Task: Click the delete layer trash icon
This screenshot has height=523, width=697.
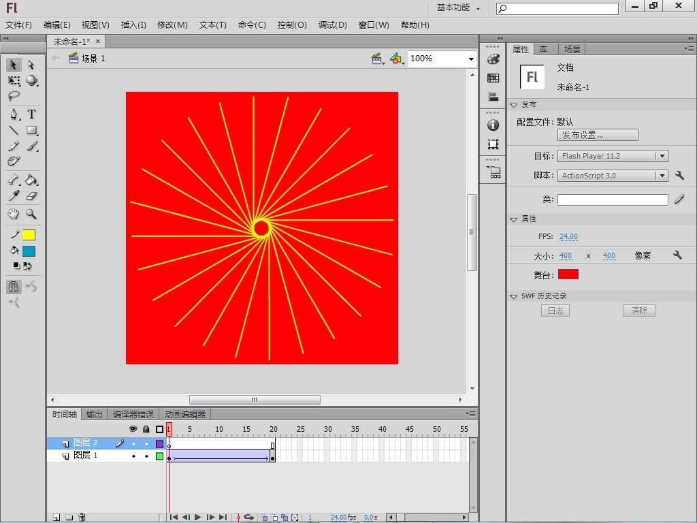Action: click(x=82, y=518)
